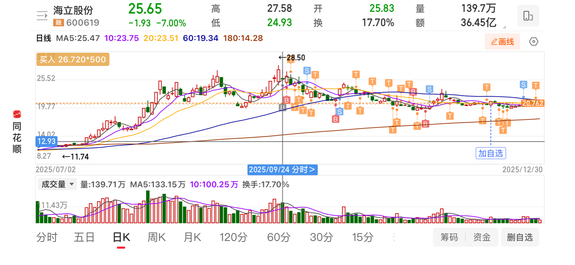Tap the 8.27 price axis label
Screen dimensions: 575x265
pyautogui.click(x=44, y=156)
